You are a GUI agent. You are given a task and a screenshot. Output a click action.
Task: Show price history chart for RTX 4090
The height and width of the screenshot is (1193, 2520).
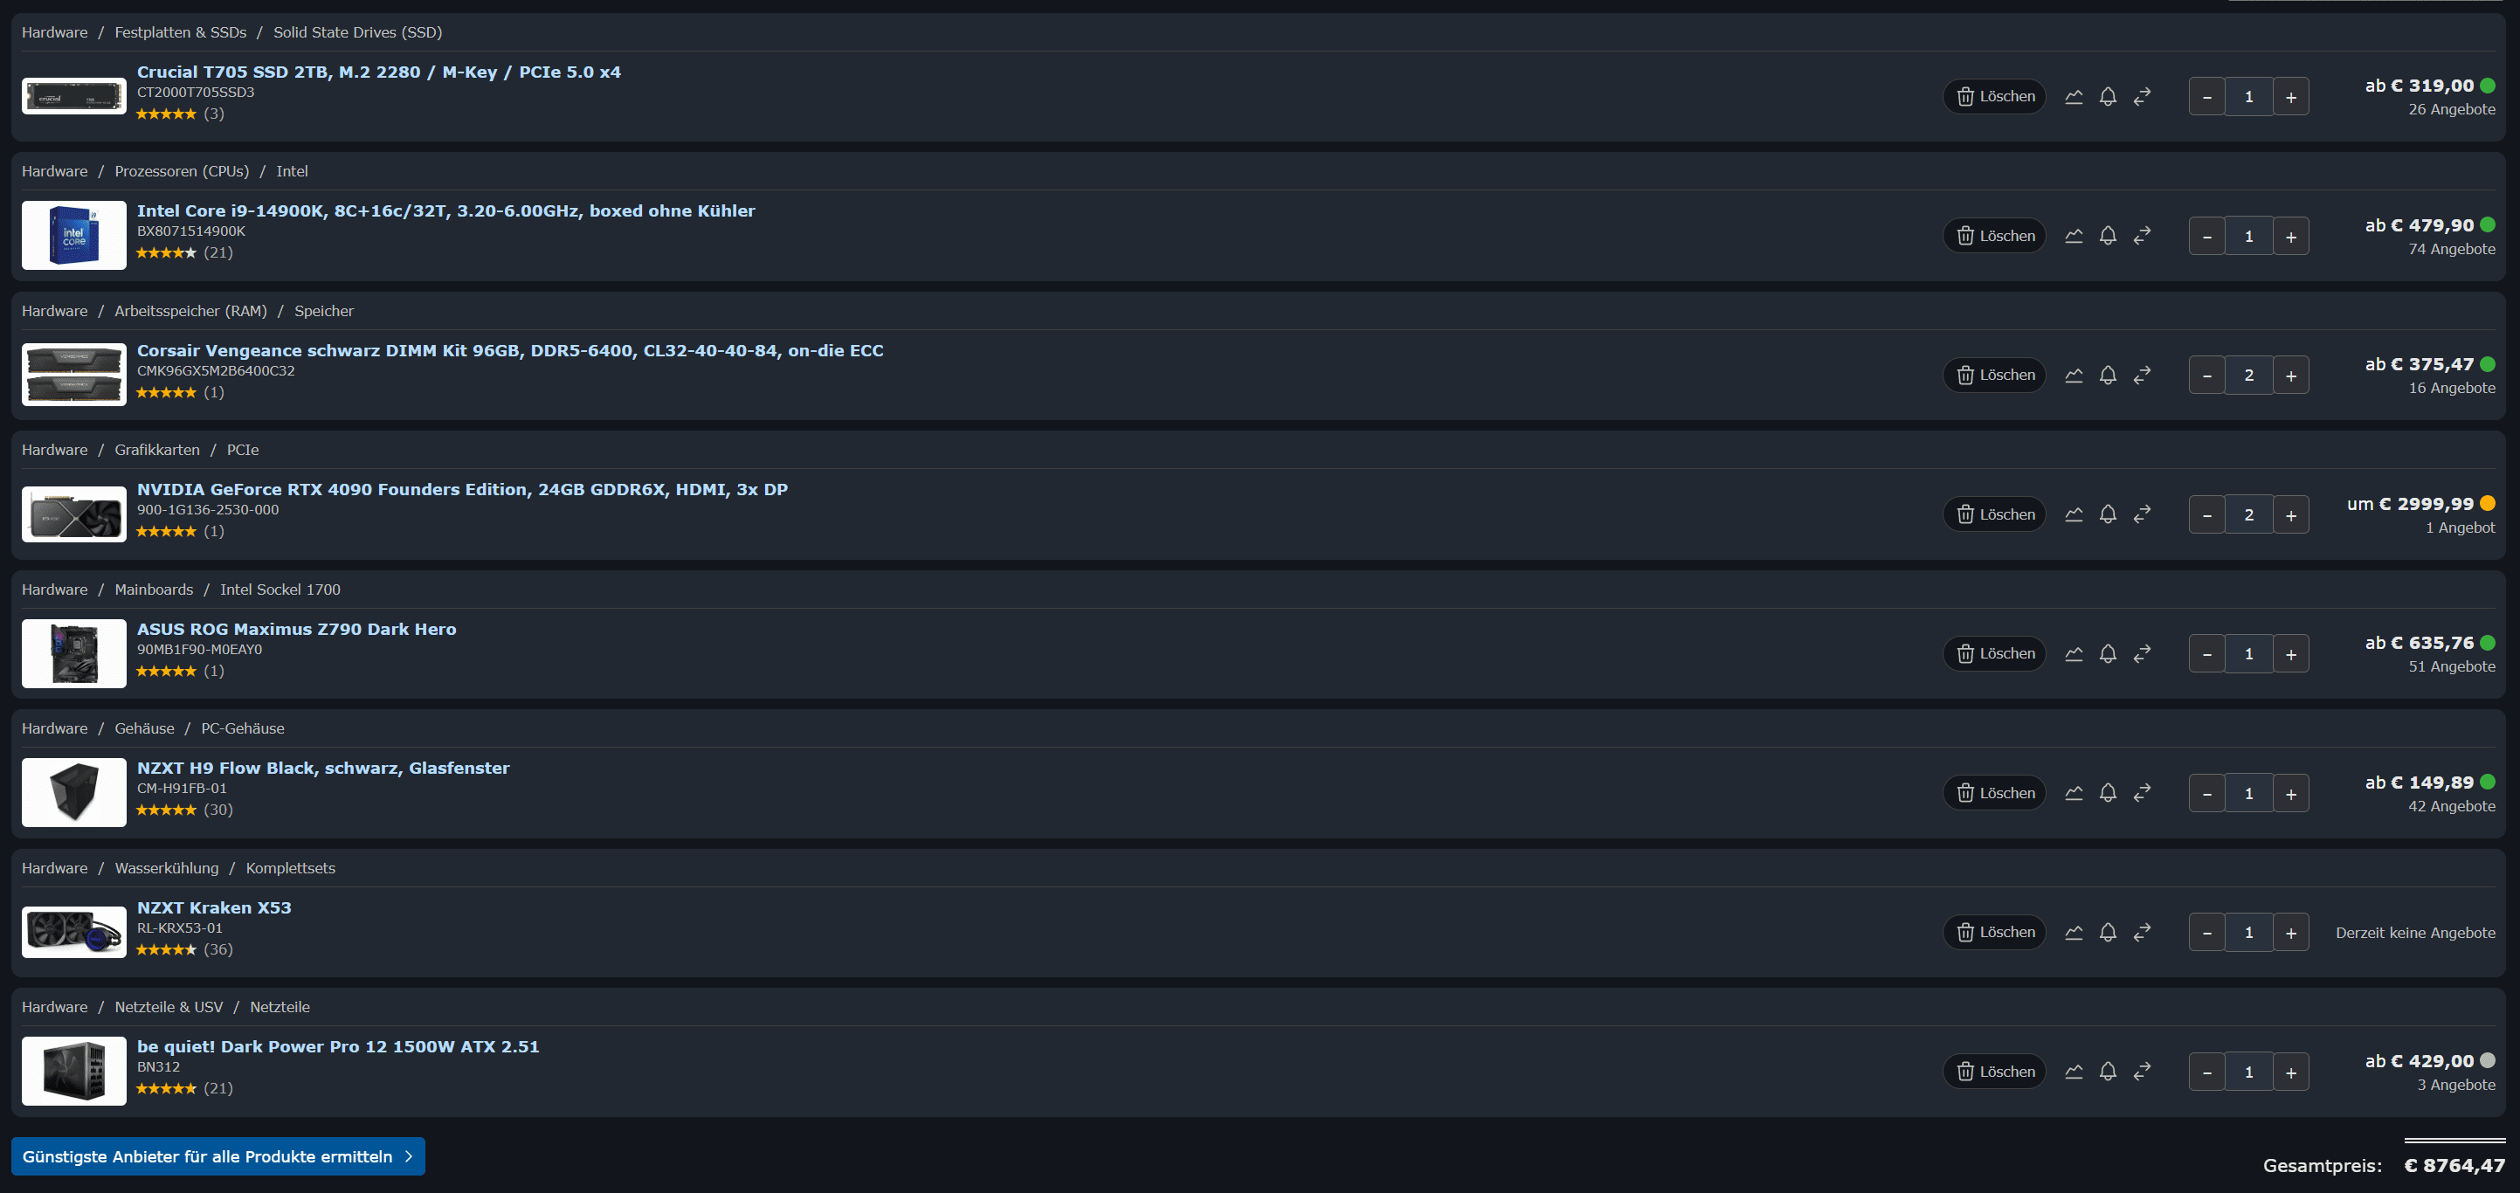coord(2074,514)
